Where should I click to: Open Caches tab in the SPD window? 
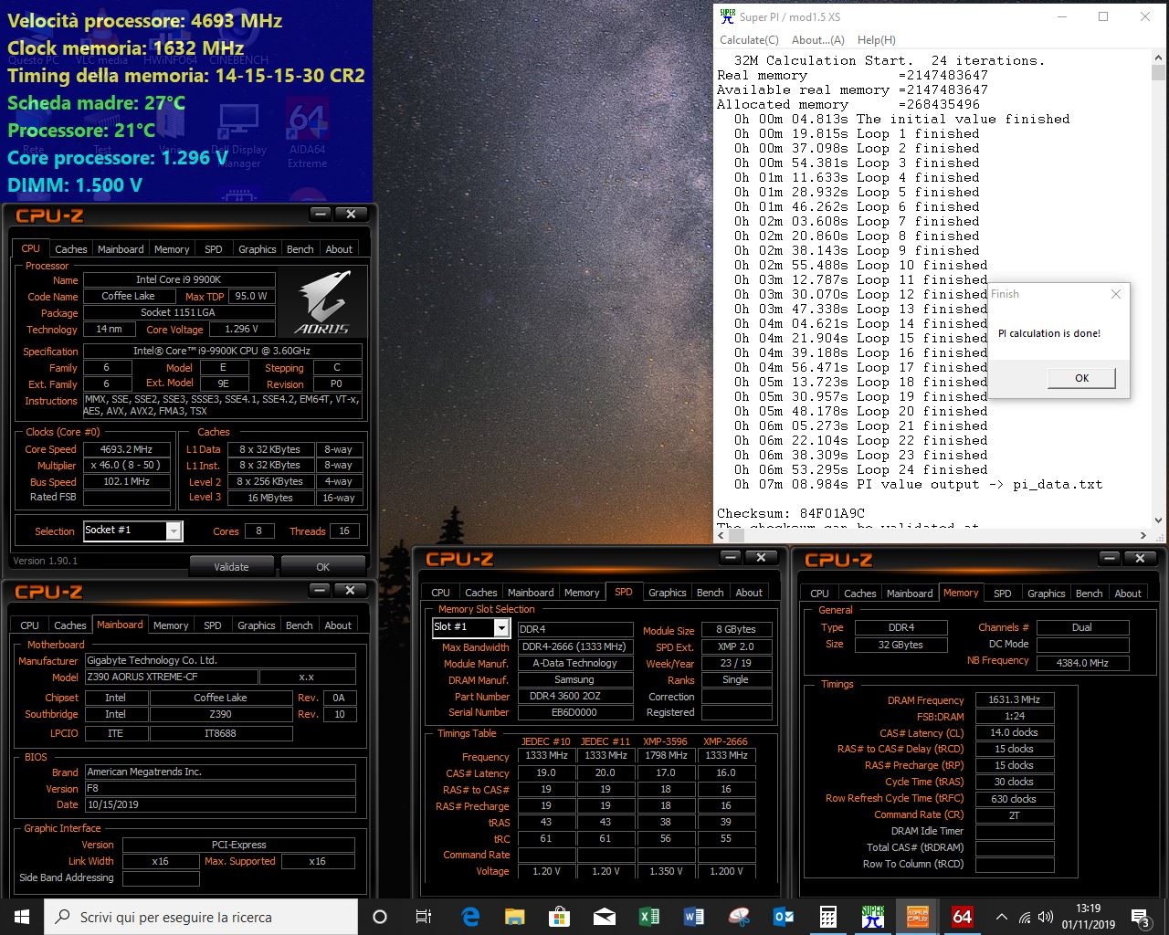[480, 593]
